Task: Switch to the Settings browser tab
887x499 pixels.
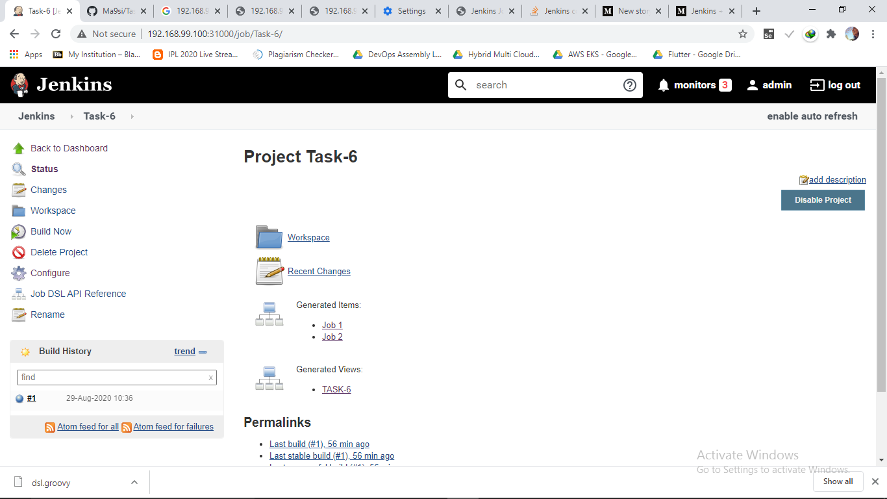Action: tap(413, 11)
